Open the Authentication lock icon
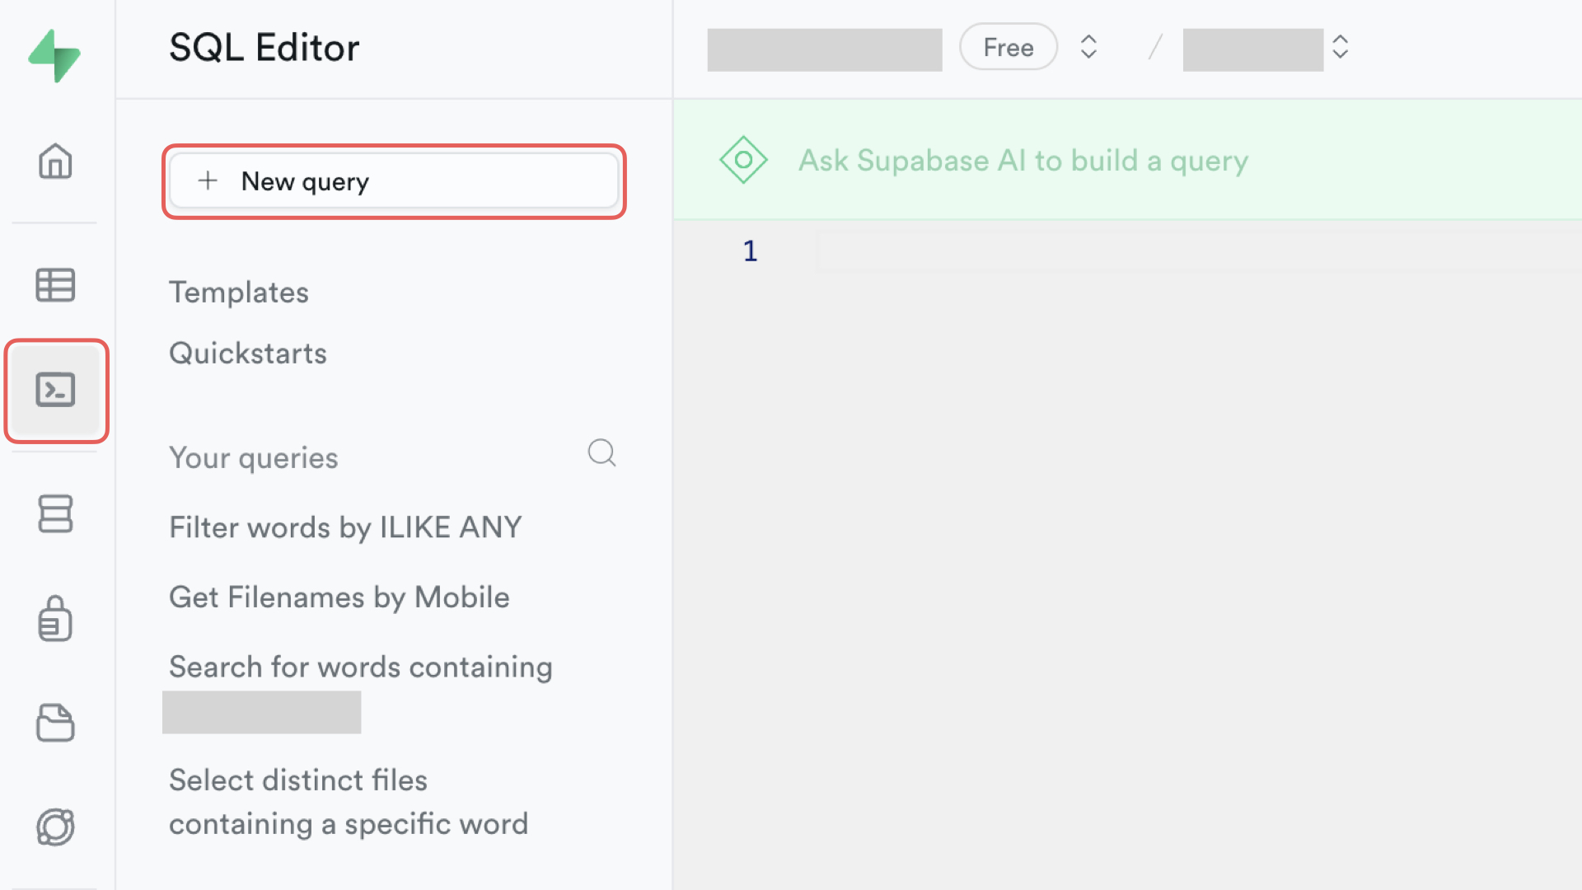The height and width of the screenshot is (890, 1582). tap(55, 618)
